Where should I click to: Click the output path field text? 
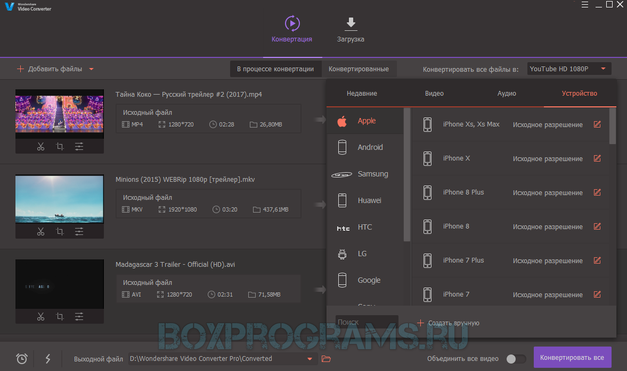coord(201,359)
